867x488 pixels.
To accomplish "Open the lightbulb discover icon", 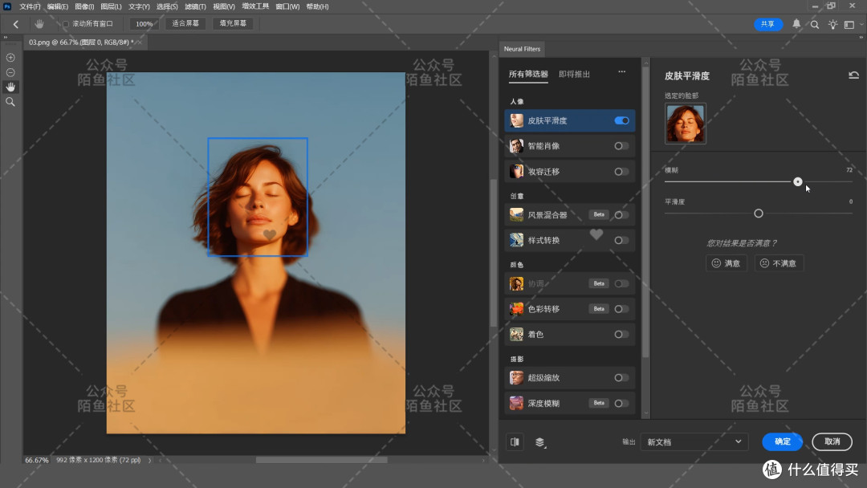I will [x=832, y=24].
